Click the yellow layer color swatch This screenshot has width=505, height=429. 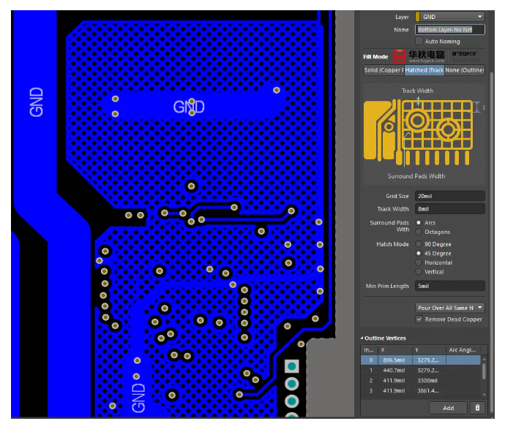(x=418, y=17)
